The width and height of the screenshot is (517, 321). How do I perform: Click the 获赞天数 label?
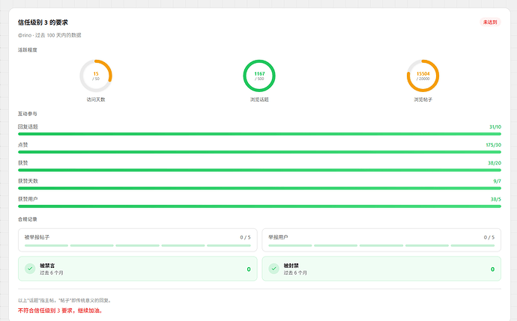tap(28, 181)
